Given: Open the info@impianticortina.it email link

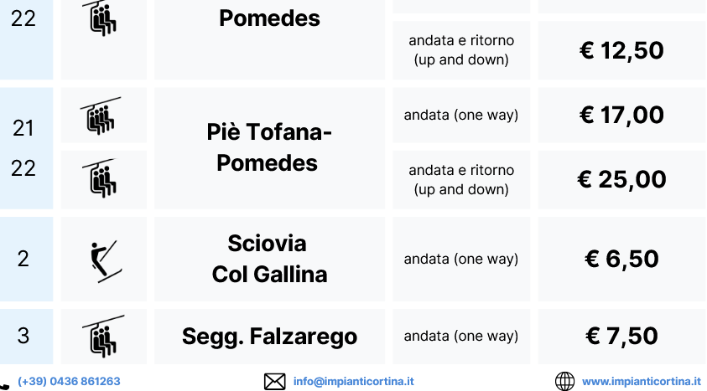Looking at the screenshot, I should point(353,381).
